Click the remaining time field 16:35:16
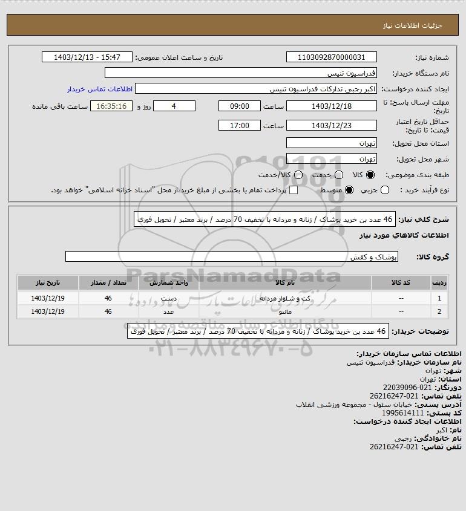466x511 pixels. [x=111, y=106]
